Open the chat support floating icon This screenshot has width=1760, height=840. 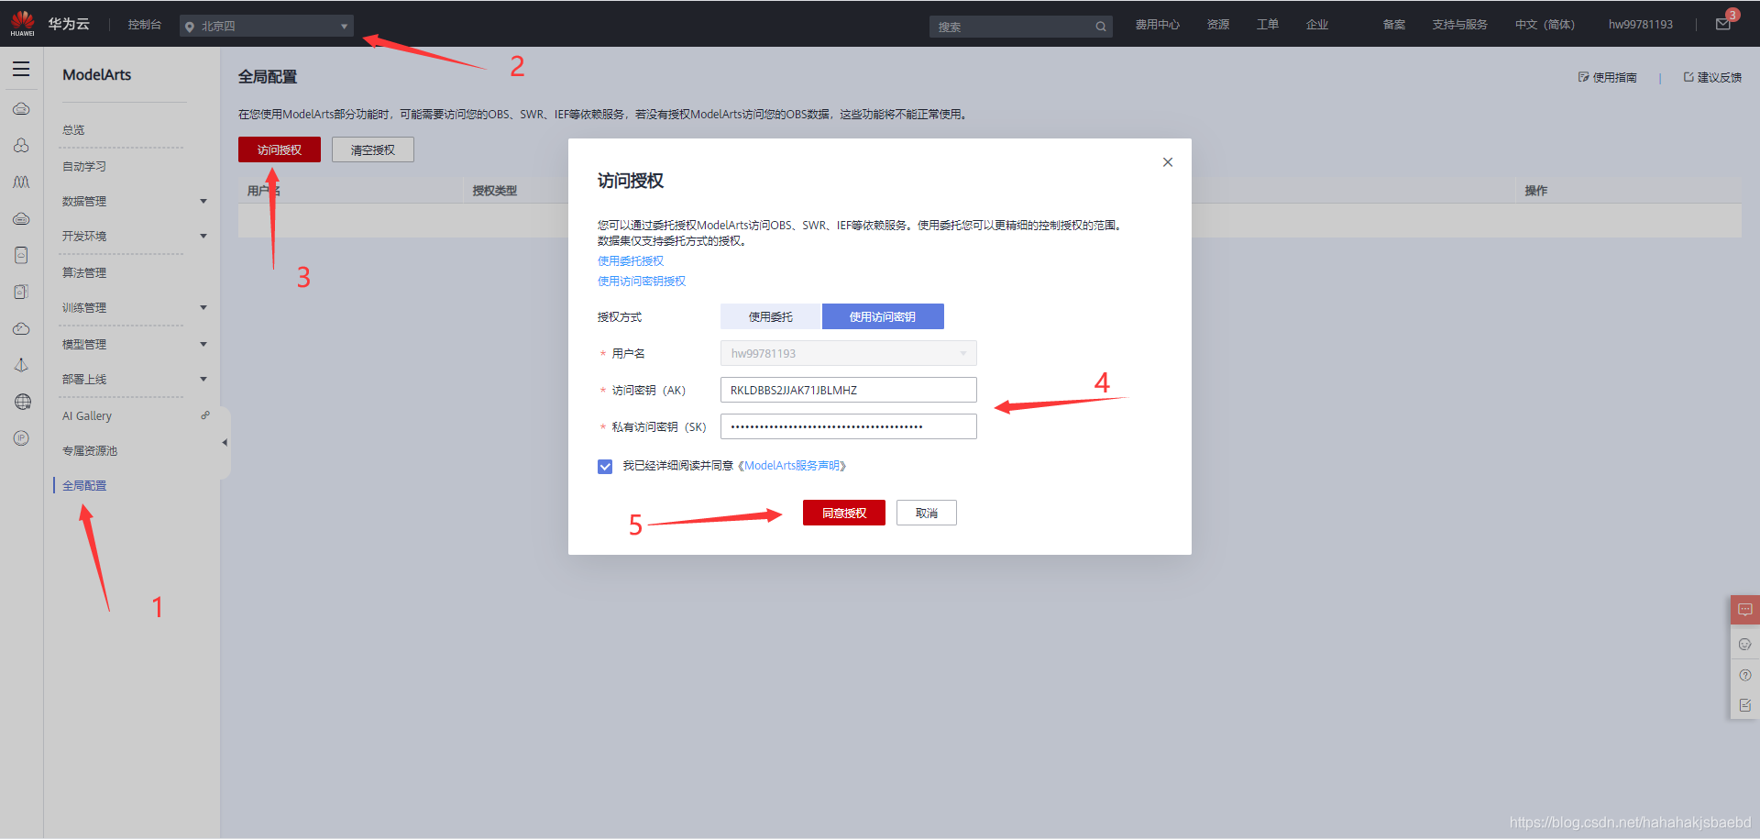(1745, 610)
